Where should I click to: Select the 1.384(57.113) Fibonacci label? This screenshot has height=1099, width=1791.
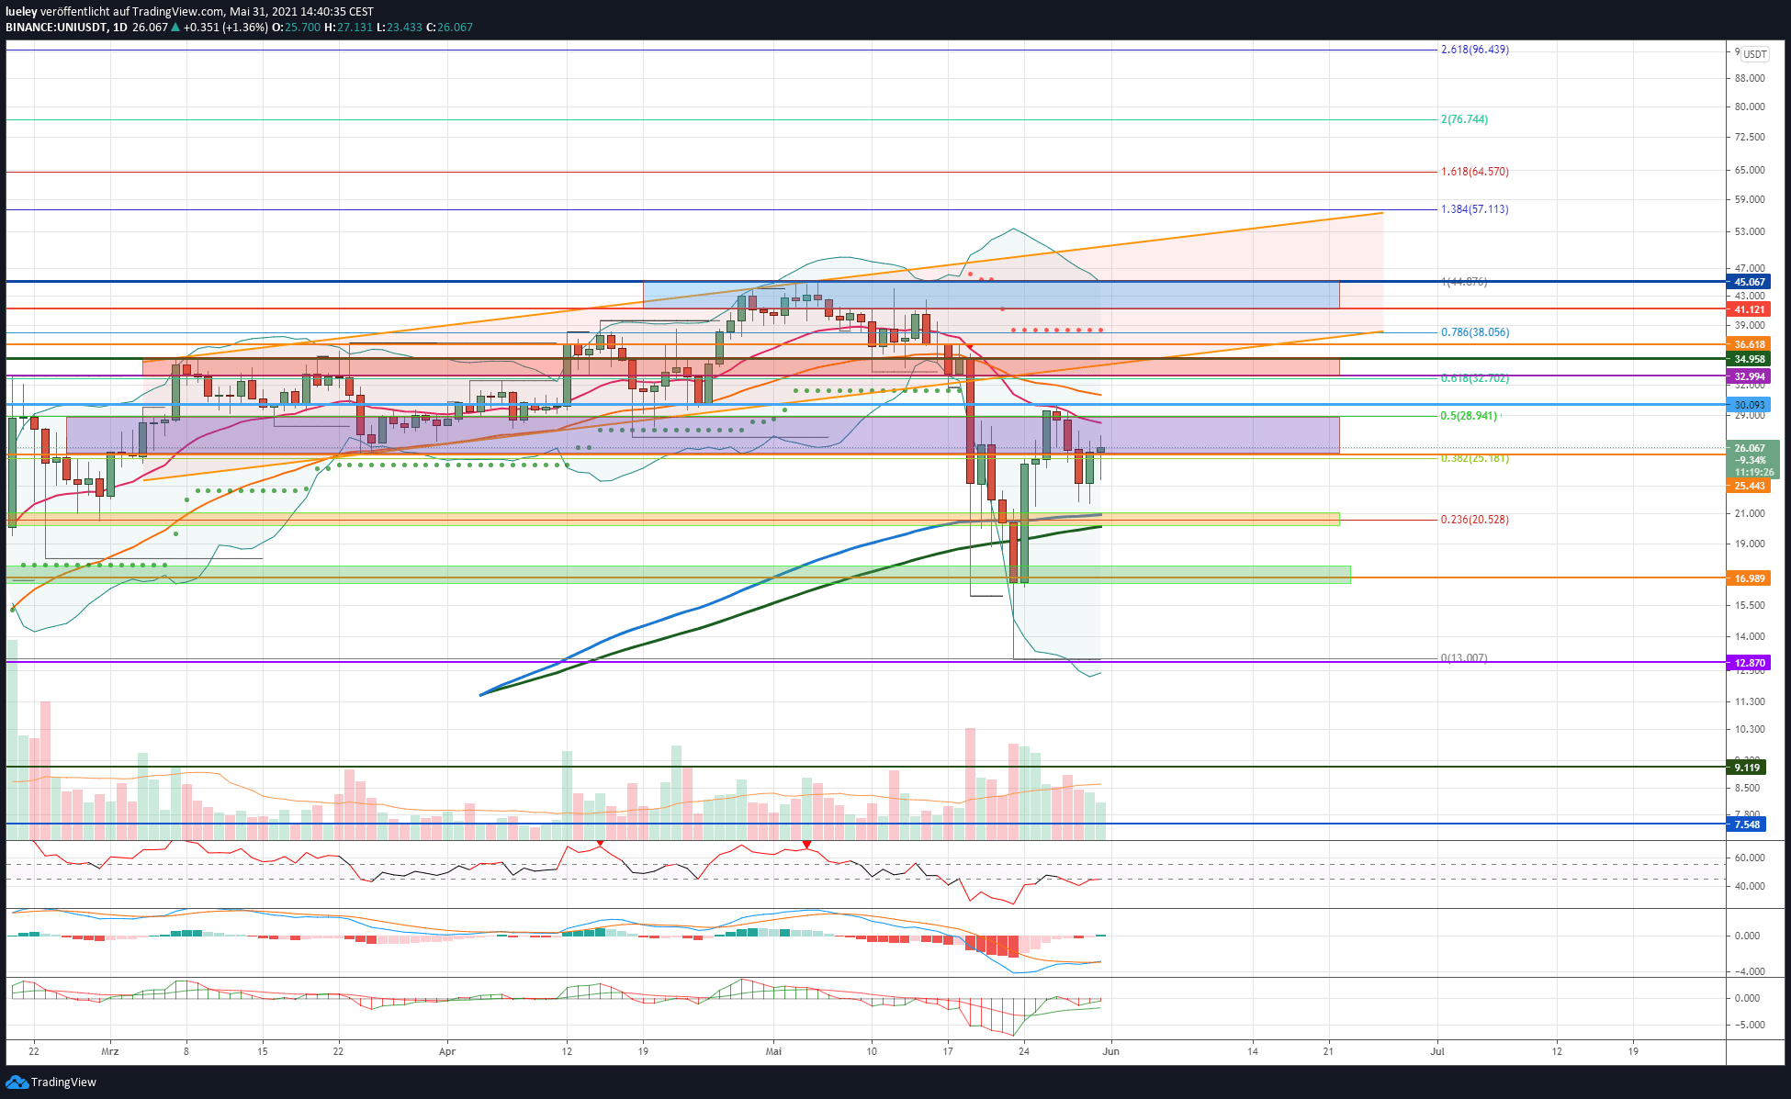click(x=1475, y=209)
